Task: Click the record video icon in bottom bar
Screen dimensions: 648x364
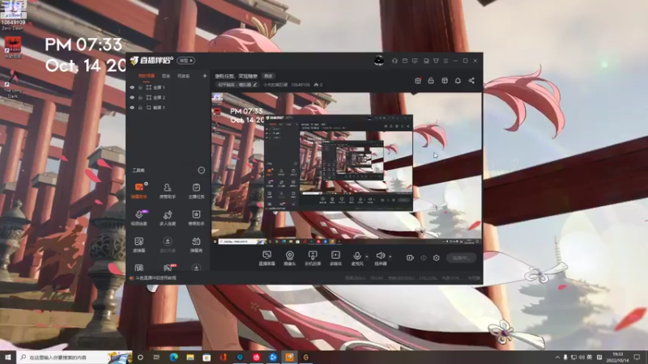Action: (x=410, y=257)
